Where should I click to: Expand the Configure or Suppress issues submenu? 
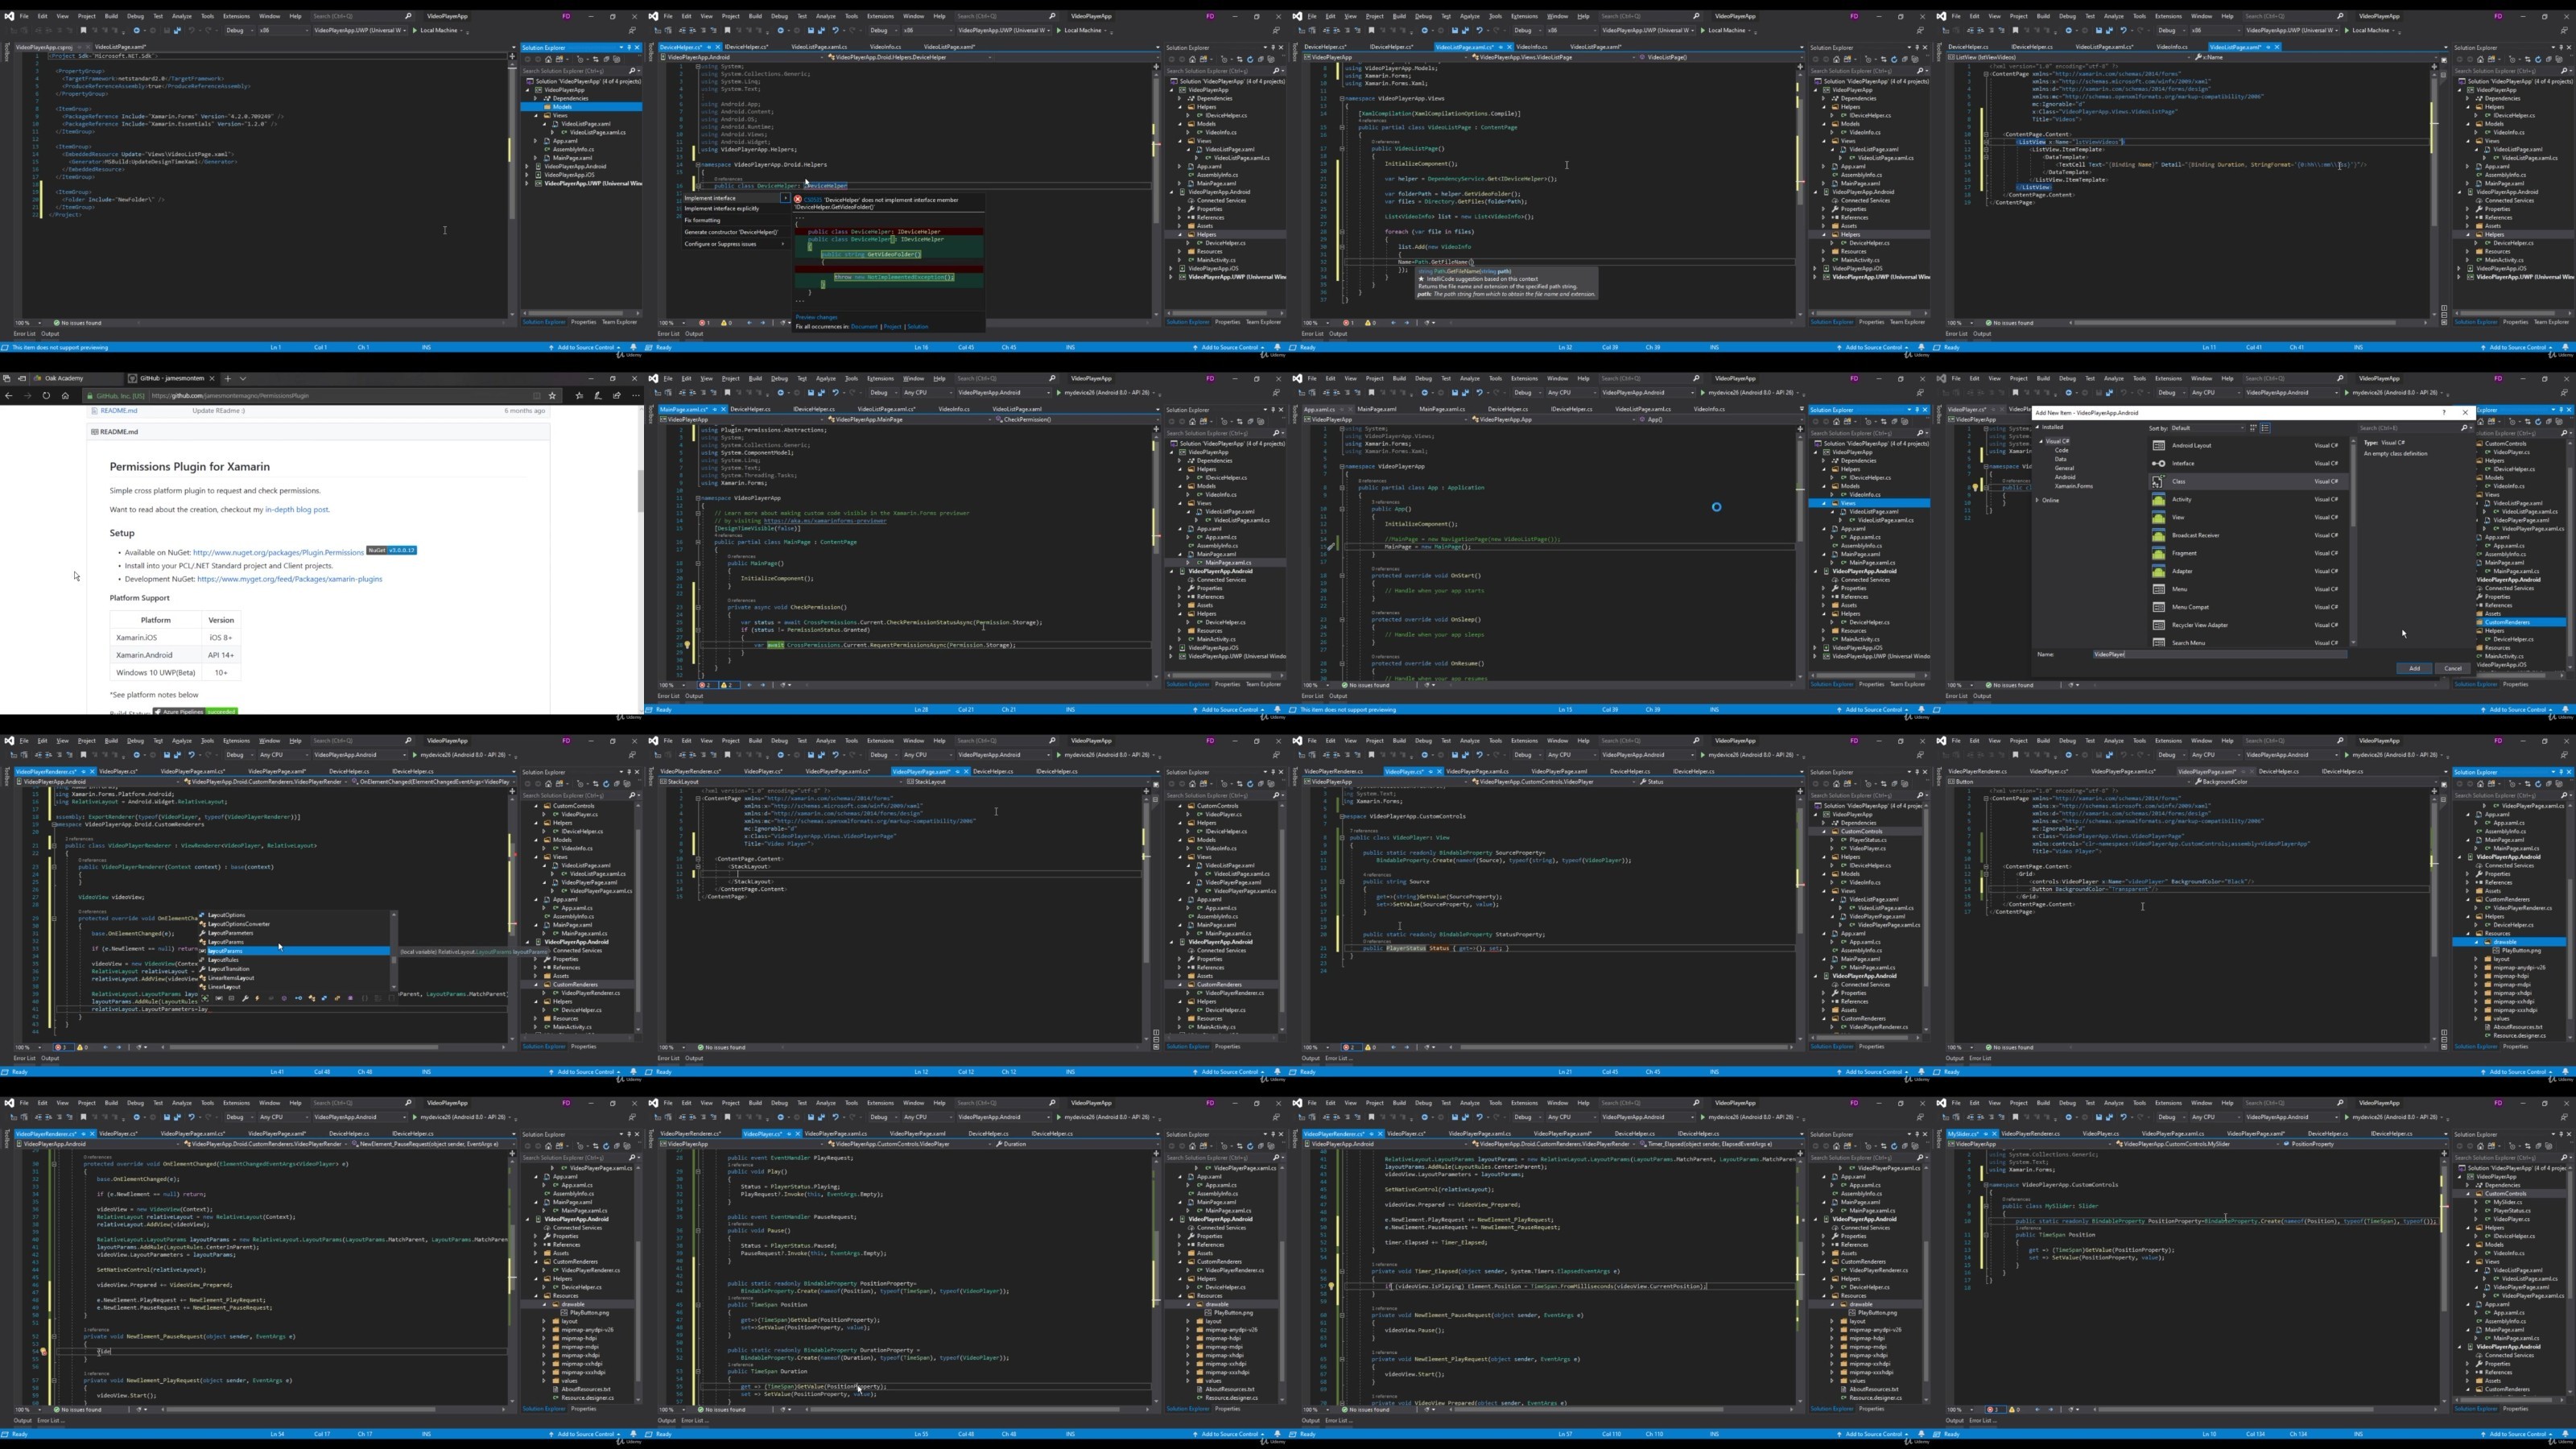point(782,244)
